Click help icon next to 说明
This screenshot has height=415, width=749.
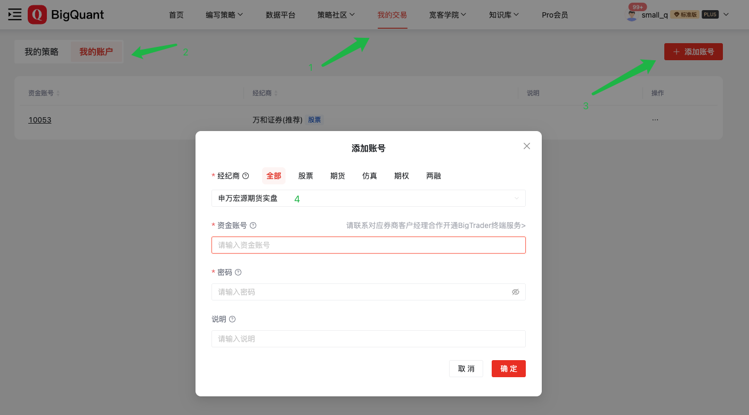tap(232, 319)
